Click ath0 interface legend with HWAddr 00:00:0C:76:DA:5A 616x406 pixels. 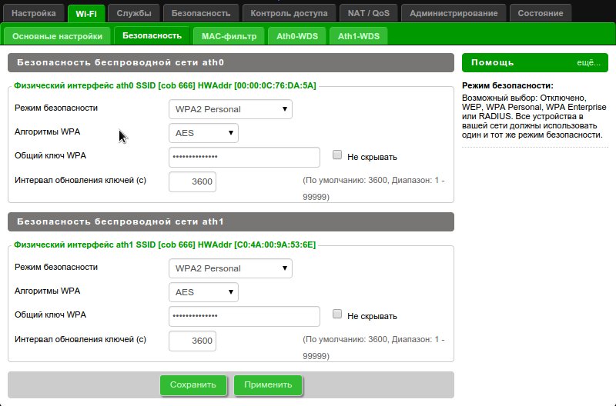coord(165,85)
